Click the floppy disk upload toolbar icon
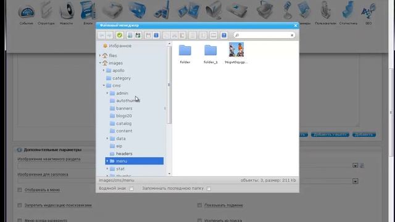The height and width of the screenshot is (222, 395). (x=138, y=35)
